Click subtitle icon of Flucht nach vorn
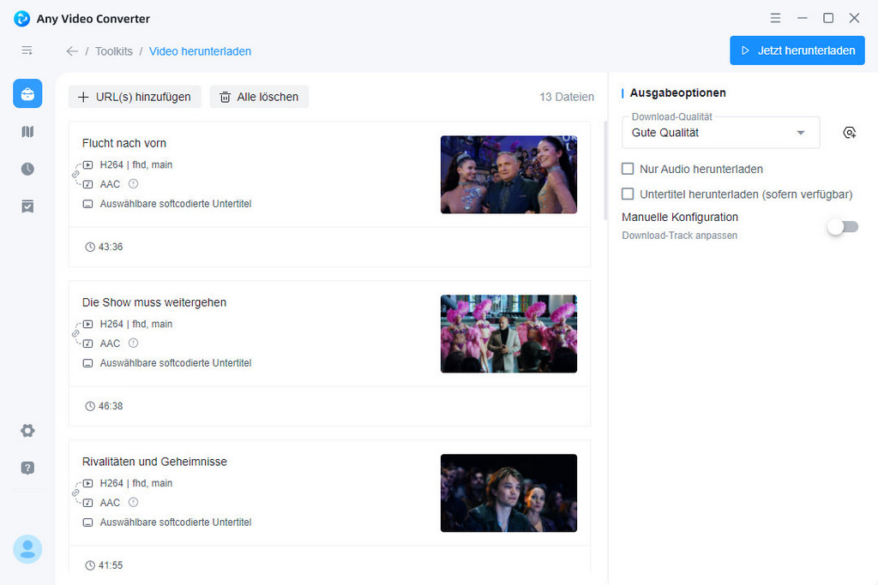 coord(88,204)
